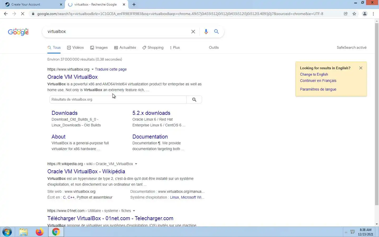Open Chrome profile avatar icon

[365, 14]
